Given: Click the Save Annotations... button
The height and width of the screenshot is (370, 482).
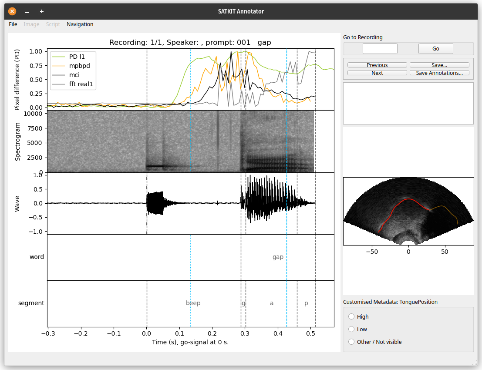Looking at the screenshot, I should pyautogui.click(x=439, y=73).
